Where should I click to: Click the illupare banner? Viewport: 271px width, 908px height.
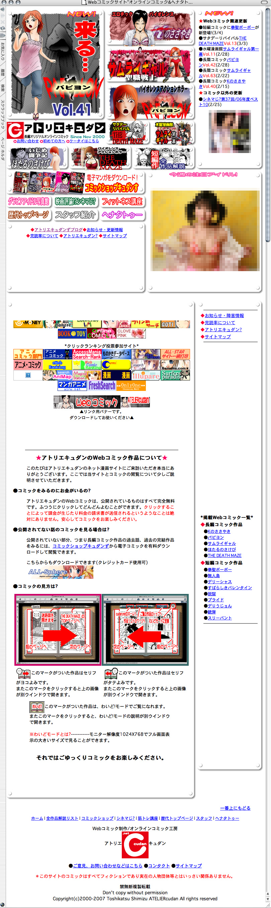tap(146, 375)
